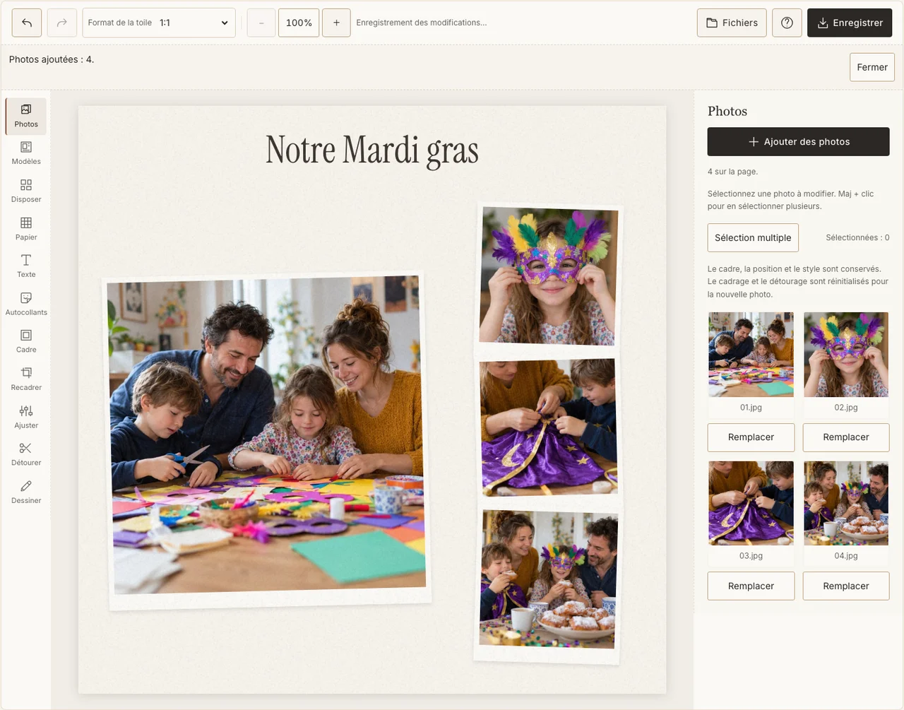The width and height of the screenshot is (904, 710).
Task: Toggle Sélection multiple mode
Action: pyautogui.click(x=753, y=237)
